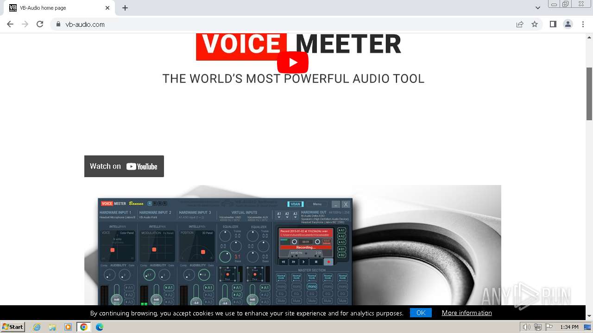Open File Explorer from the taskbar
The width and height of the screenshot is (593, 333).
[x=52, y=327]
